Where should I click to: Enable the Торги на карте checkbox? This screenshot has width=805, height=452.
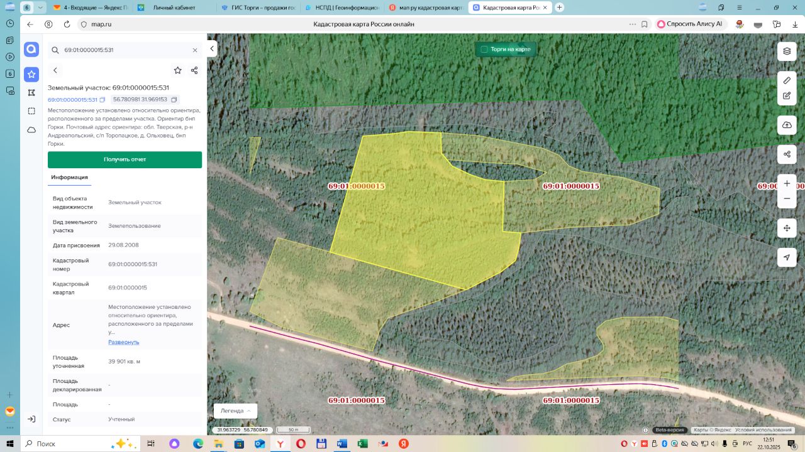(x=484, y=49)
